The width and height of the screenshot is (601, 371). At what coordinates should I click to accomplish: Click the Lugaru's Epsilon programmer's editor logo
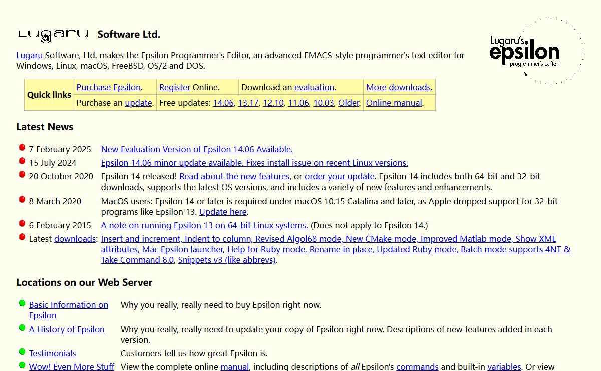click(536, 51)
